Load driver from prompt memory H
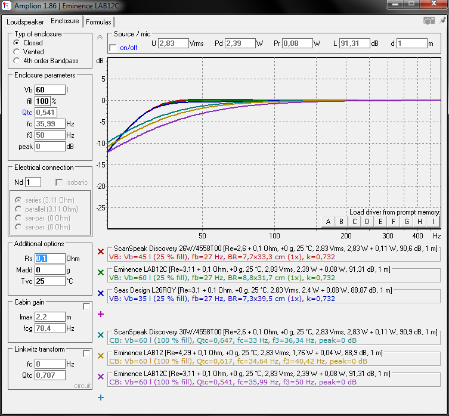This screenshot has height=416, width=449. (x=420, y=222)
